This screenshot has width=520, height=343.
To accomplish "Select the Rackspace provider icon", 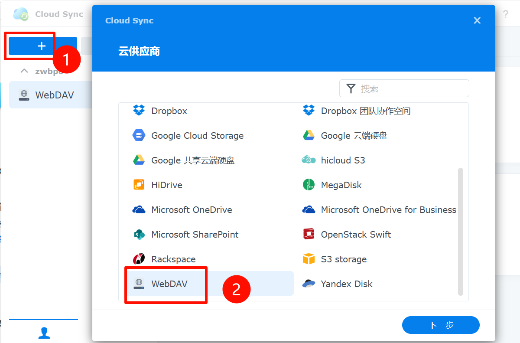I will point(139,259).
